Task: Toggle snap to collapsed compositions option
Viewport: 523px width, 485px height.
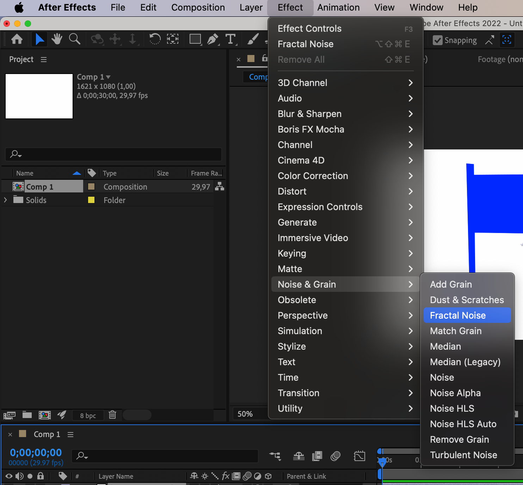Action: 507,40
